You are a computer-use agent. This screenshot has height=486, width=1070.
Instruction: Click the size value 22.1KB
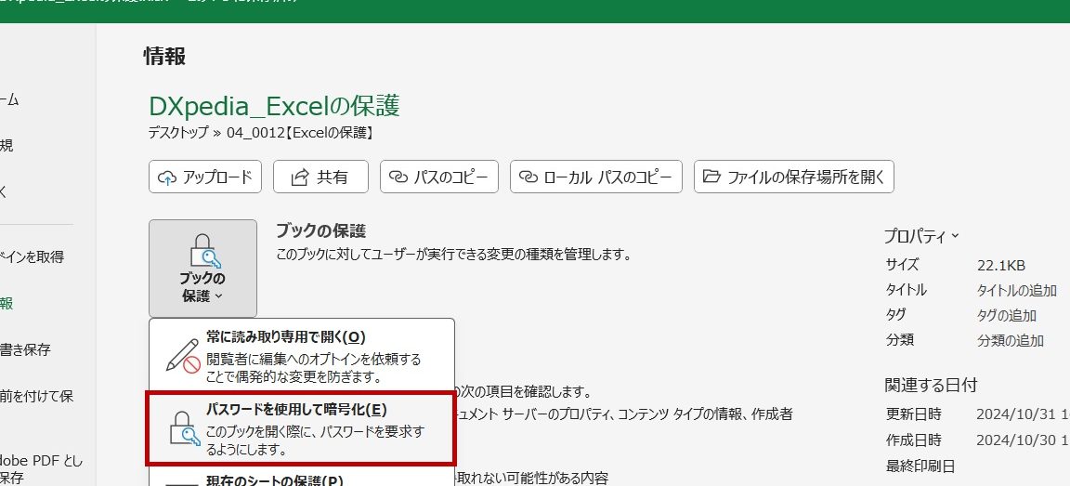pos(1001,266)
